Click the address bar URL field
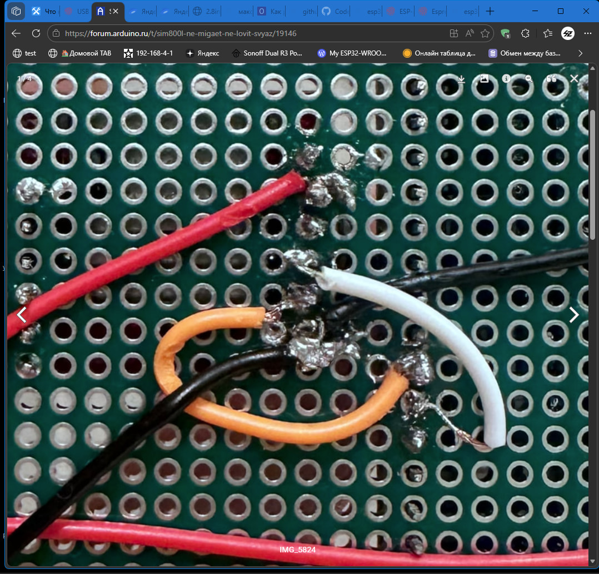The height and width of the screenshot is (574, 599). [250, 33]
